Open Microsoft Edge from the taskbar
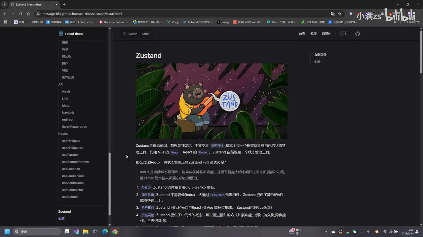This screenshot has height=237, width=423. (105, 232)
